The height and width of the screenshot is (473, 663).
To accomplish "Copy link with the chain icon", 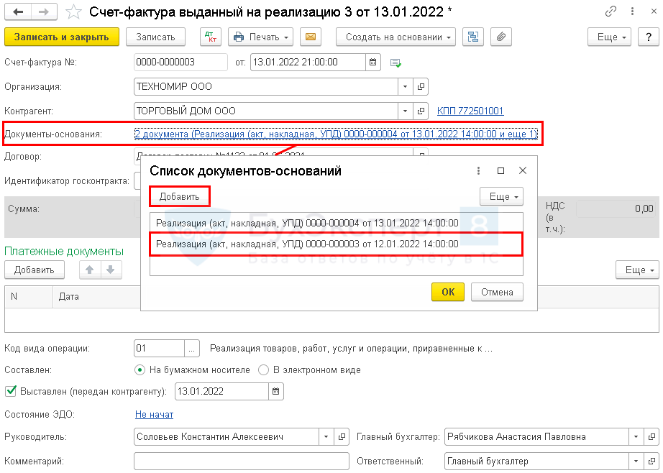I will (611, 12).
